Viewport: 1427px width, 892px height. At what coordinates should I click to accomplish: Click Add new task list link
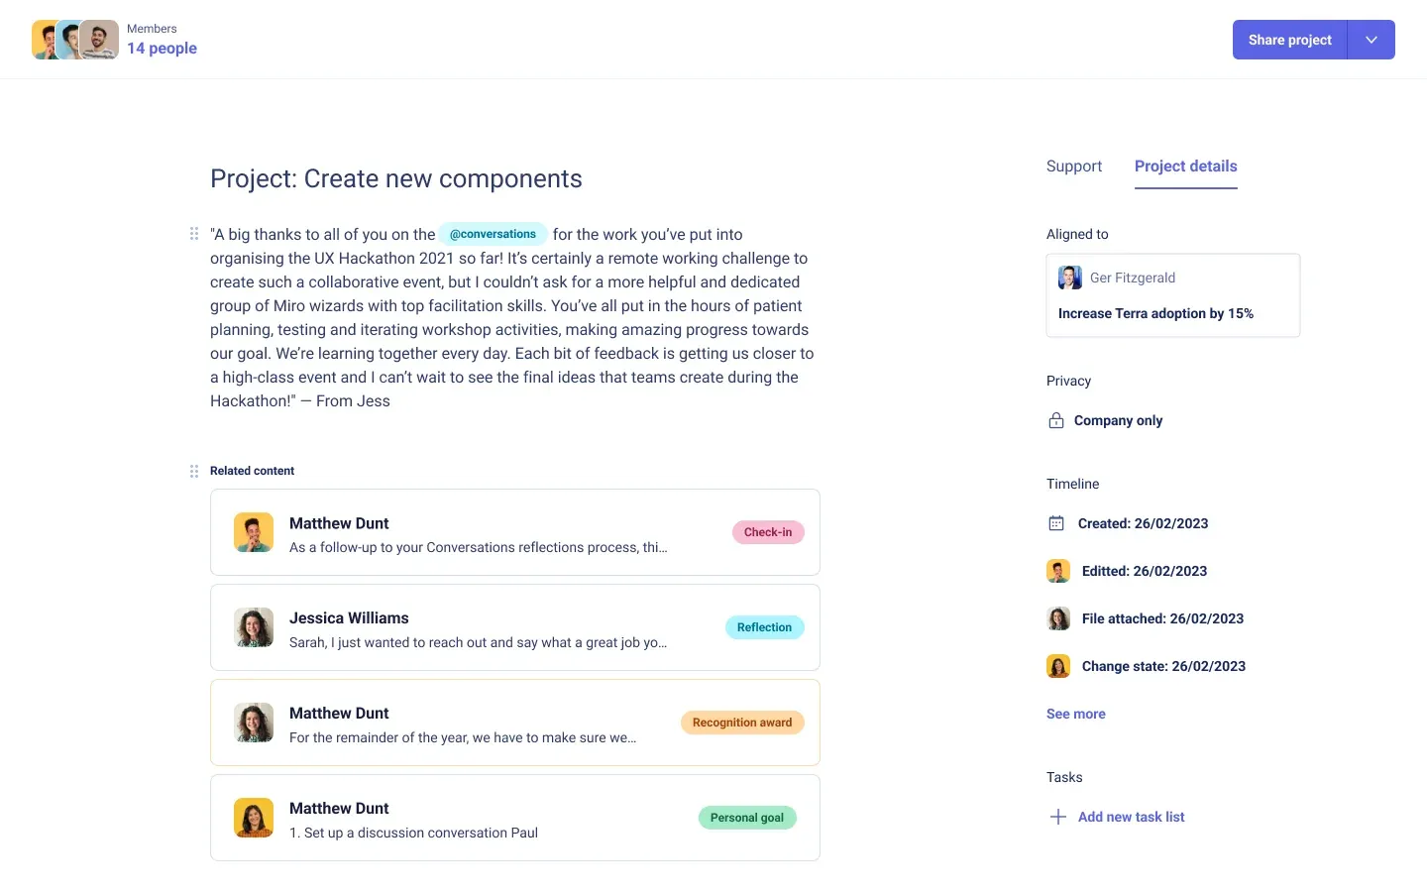point(1132,817)
